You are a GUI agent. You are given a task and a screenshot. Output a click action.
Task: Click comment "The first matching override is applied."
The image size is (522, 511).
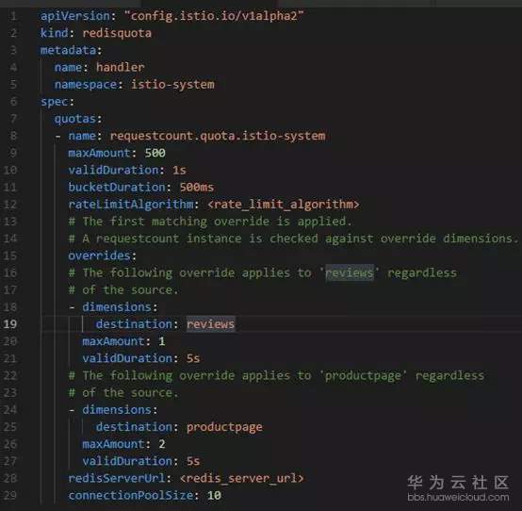tap(210, 222)
